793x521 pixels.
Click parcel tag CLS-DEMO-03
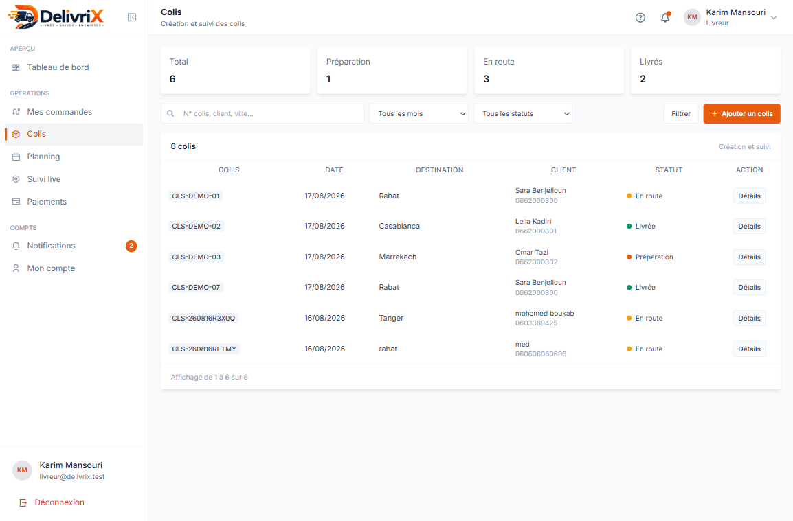tap(197, 257)
